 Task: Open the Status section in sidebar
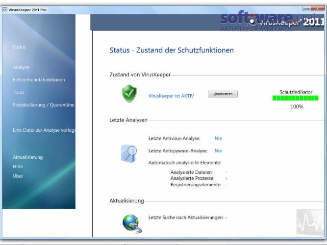coord(19,47)
